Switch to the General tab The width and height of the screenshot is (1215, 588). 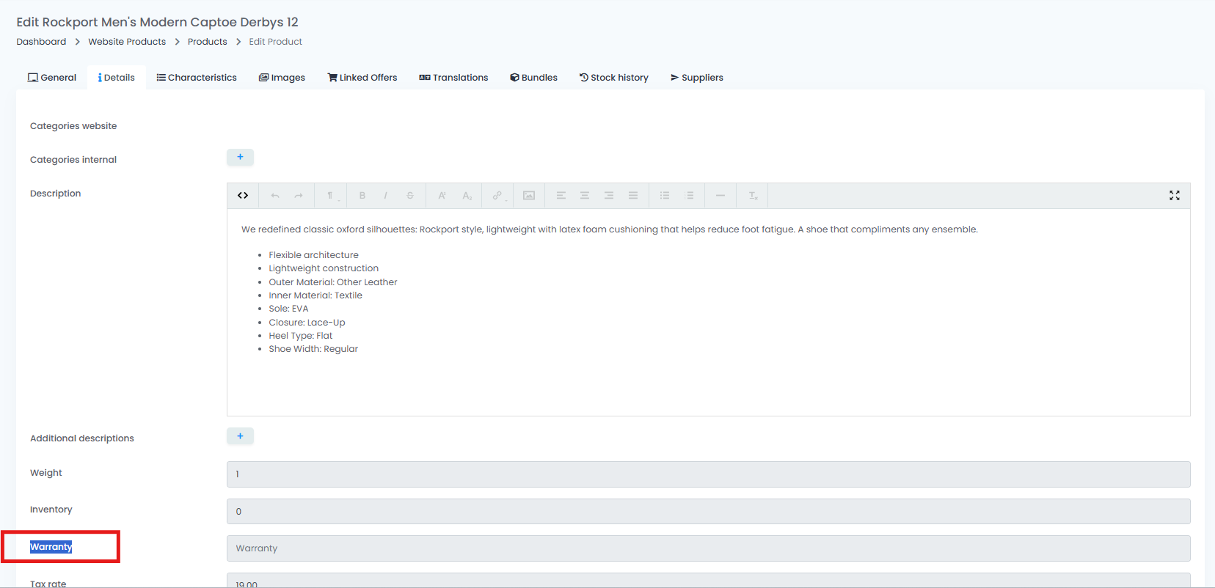[x=52, y=78]
